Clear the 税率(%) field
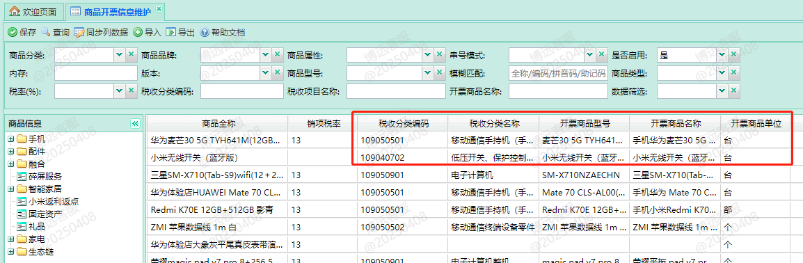The width and height of the screenshot is (803, 263). [x=131, y=91]
